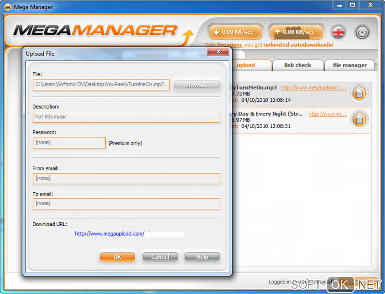Viewport: 385px width, 294px height.
Task: Open the megaupload link for YouReallyTurnMeOn.mp3
Action: [x=313, y=87]
